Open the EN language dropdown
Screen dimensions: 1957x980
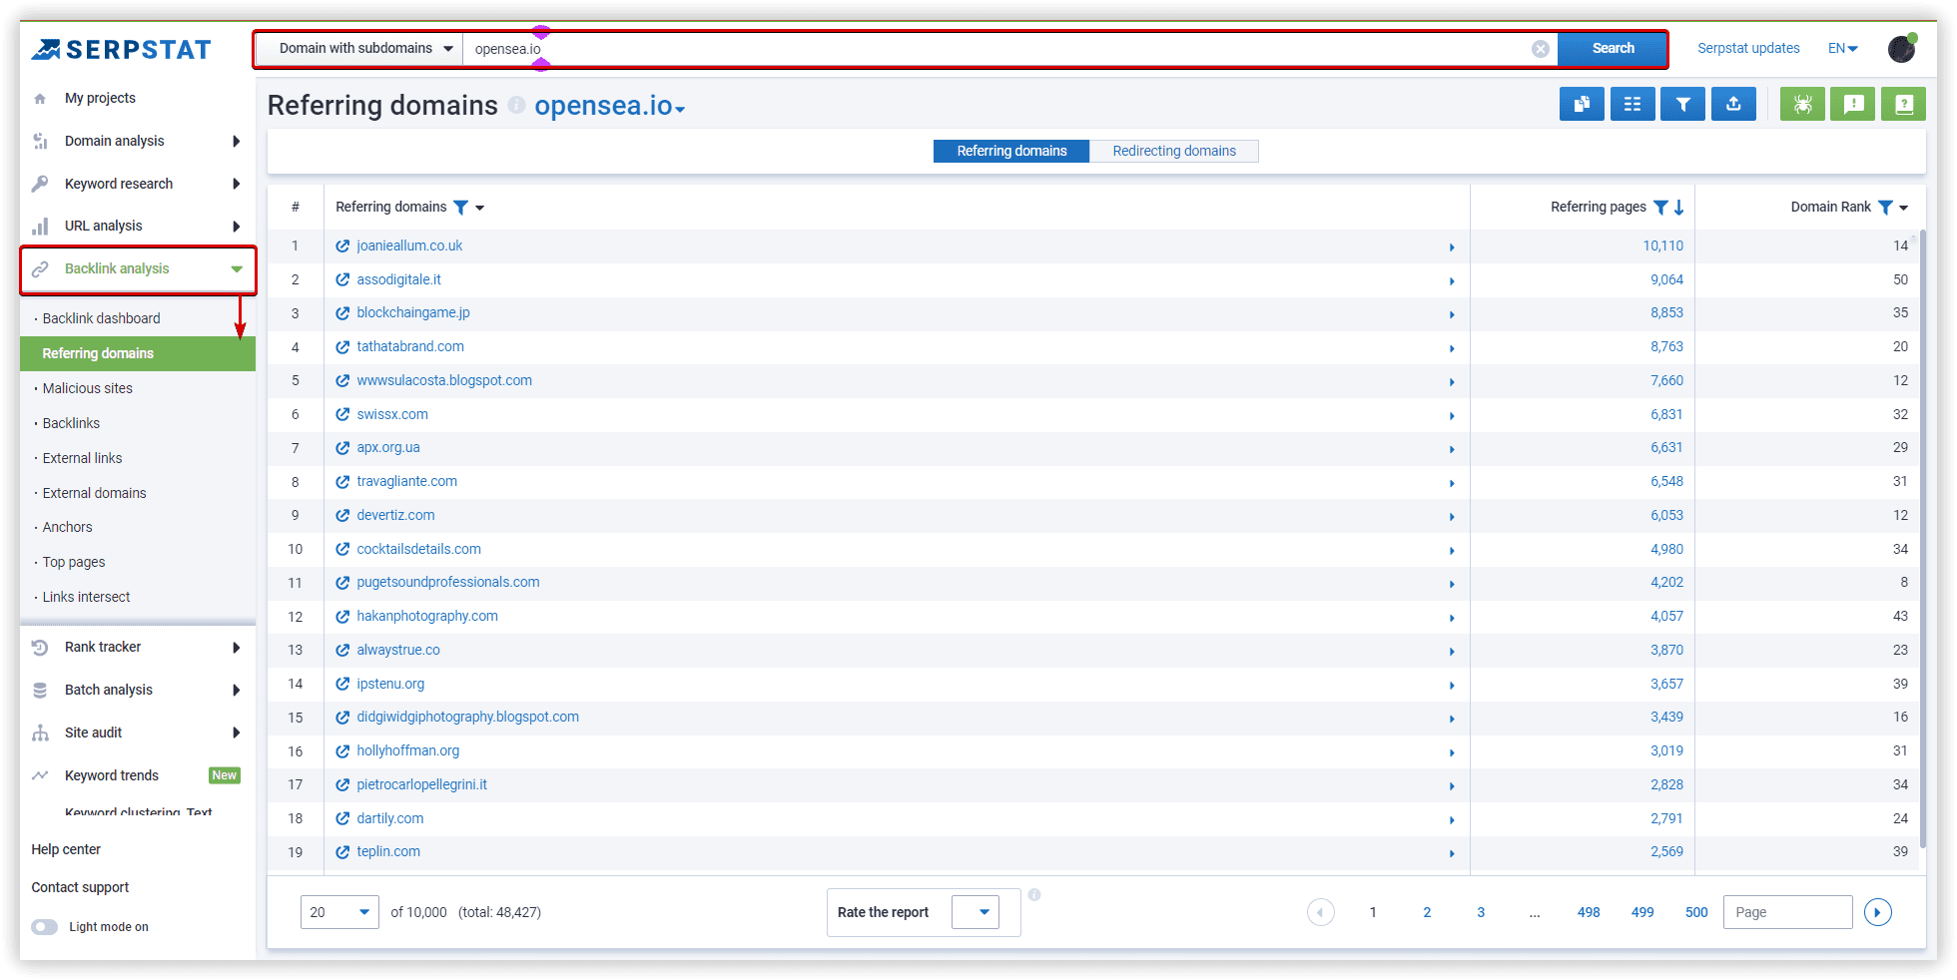click(1843, 48)
